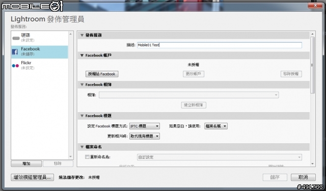Collapse the Facebook 帳戶 section
The width and height of the screenshot is (326, 191).
82,56
